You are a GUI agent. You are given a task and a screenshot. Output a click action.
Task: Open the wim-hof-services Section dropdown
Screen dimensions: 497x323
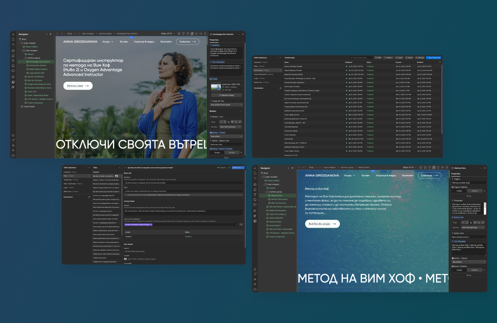tap(229, 127)
